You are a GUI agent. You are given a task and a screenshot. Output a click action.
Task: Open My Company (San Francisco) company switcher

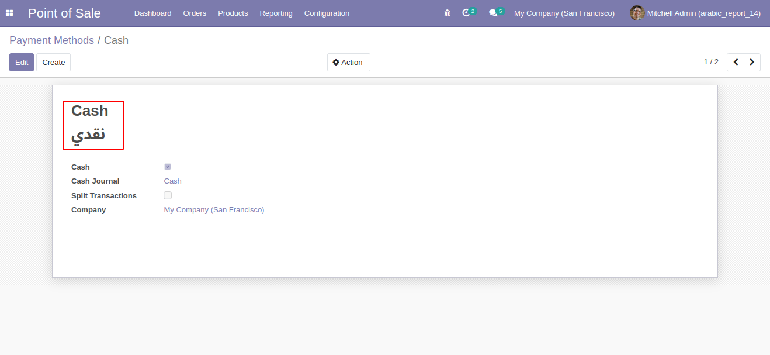[x=564, y=13]
